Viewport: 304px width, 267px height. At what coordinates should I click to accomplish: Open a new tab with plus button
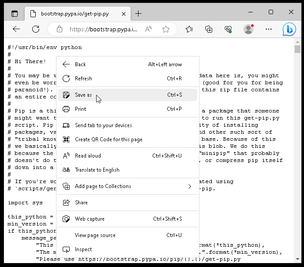[x=138, y=13]
